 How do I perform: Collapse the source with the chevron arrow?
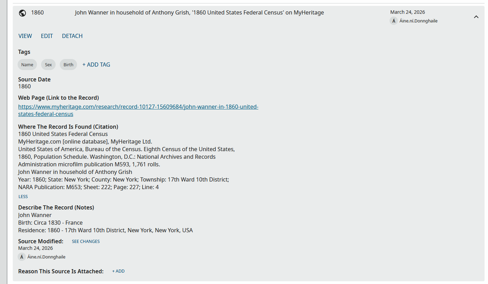(x=476, y=17)
